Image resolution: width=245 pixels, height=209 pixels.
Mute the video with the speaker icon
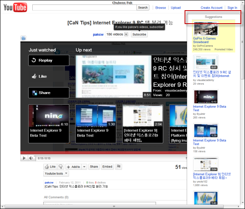tap(31, 158)
